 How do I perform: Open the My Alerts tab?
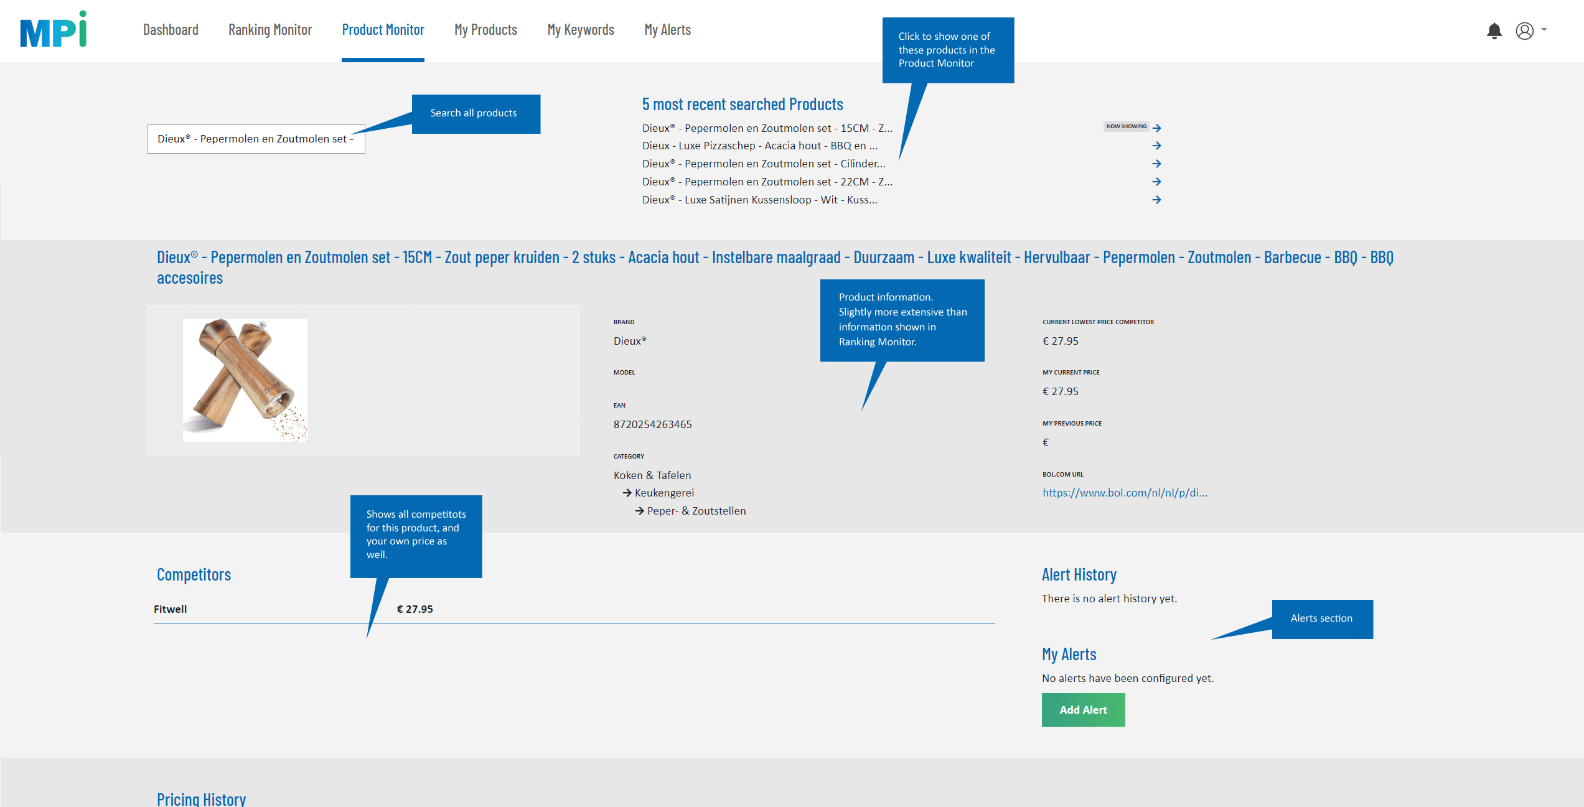point(667,30)
